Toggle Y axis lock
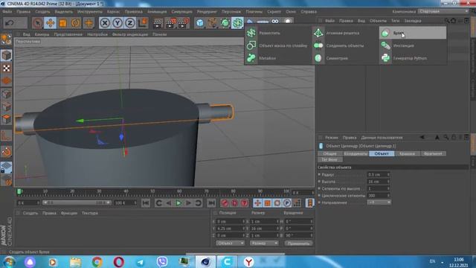Screen dimensions: 476x268 (118, 23)
